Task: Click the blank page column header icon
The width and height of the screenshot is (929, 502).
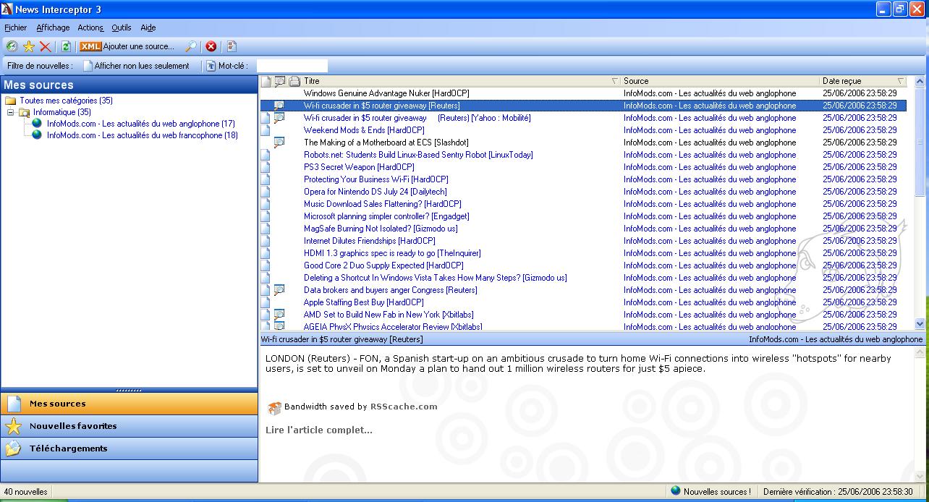Action: coord(266,81)
